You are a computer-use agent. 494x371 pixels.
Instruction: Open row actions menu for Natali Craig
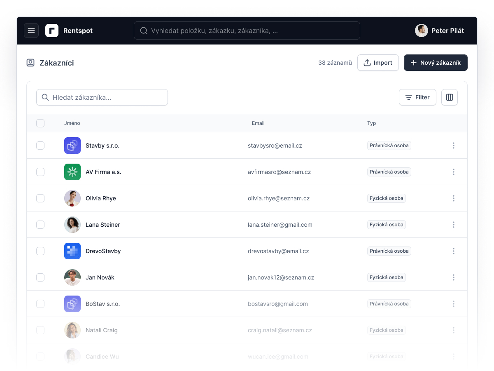tap(454, 330)
